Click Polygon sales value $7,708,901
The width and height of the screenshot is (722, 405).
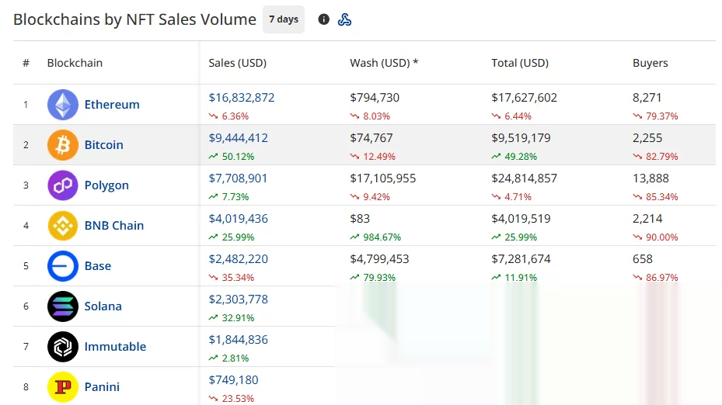[x=238, y=178]
